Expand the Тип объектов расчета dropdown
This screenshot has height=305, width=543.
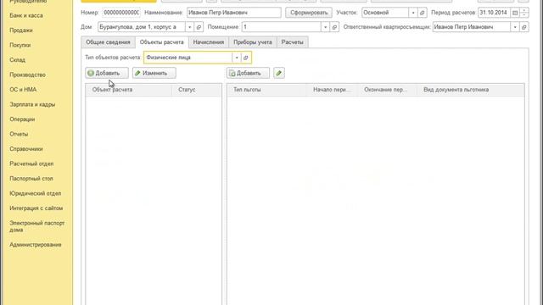(x=237, y=58)
